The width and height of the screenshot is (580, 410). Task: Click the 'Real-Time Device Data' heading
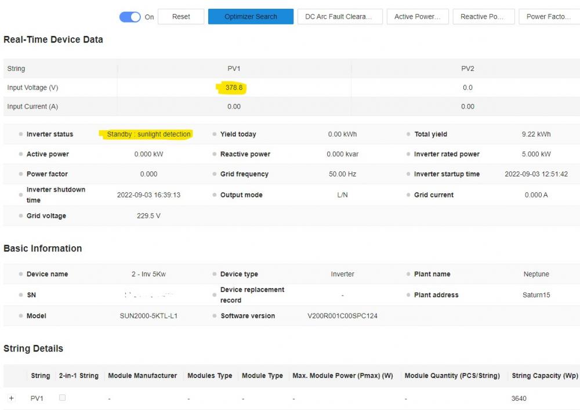click(x=53, y=39)
